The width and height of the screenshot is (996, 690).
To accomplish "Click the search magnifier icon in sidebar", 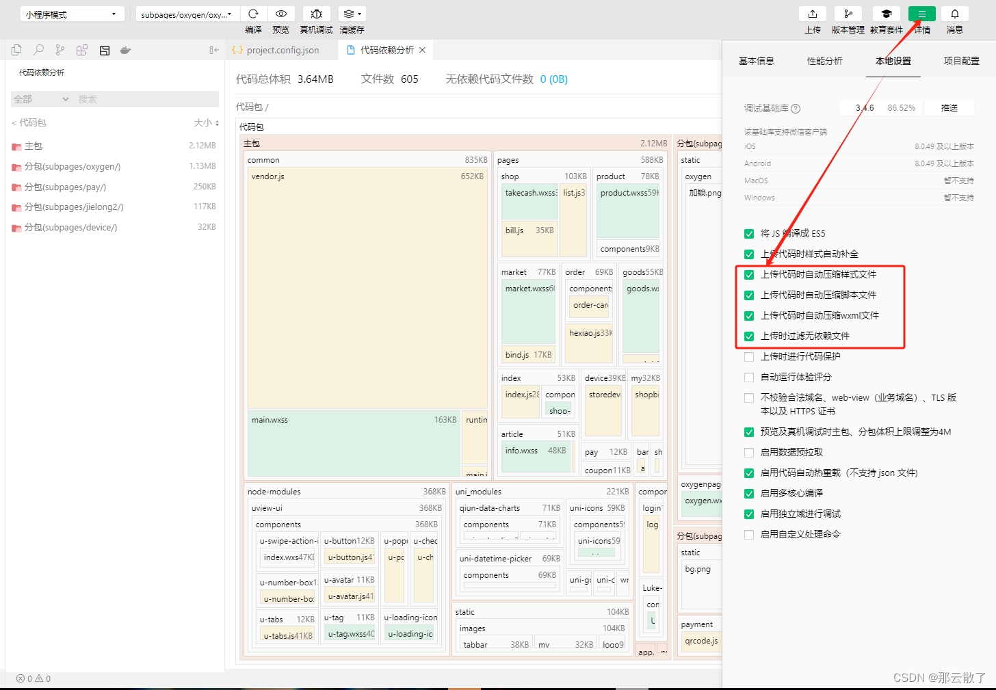I will (38, 50).
